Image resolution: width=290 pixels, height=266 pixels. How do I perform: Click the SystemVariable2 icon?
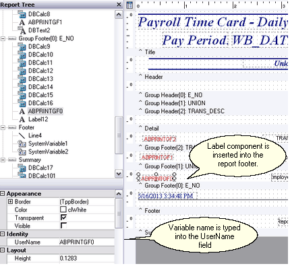22,152
